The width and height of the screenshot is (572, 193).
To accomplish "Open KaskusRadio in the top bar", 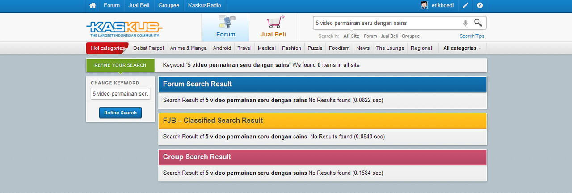I will click(204, 5).
